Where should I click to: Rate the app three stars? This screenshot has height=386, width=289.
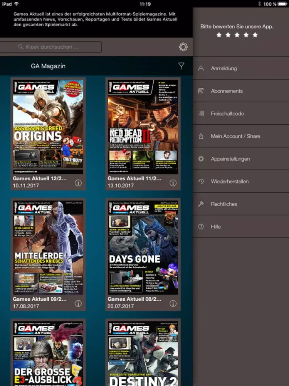click(237, 35)
